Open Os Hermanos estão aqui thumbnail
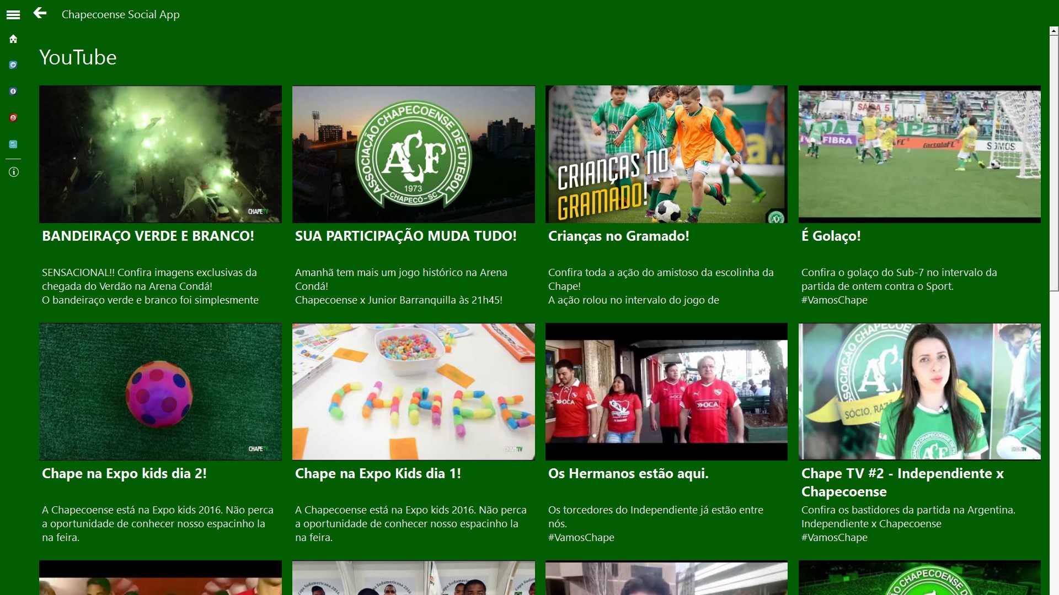The image size is (1059, 595). point(666,392)
